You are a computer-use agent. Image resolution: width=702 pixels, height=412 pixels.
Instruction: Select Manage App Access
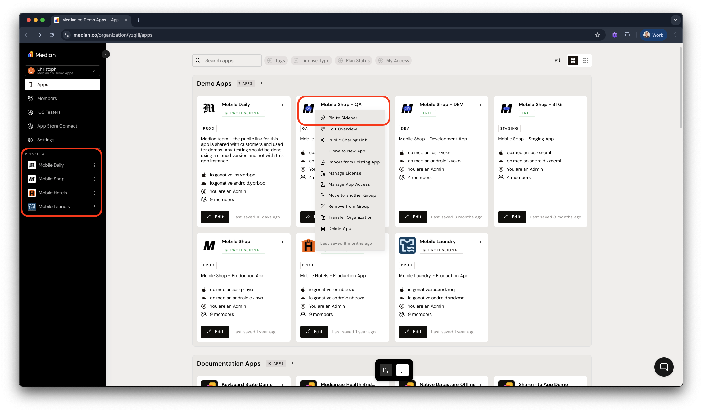350,184
